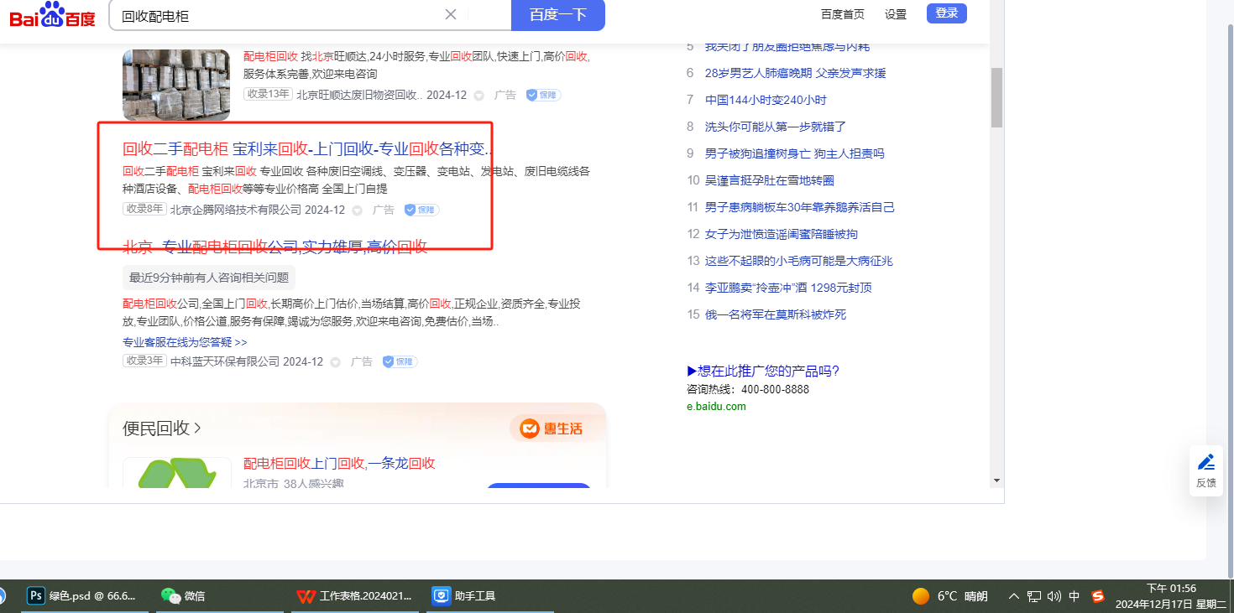Open result titled 回收二手配电柜 宝利来回收
Screen dimensions: 1234x613
pos(307,149)
